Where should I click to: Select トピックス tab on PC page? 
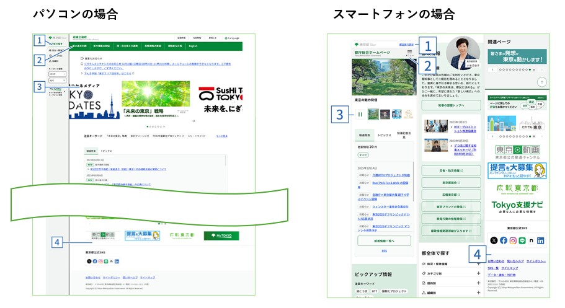coord(106,151)
